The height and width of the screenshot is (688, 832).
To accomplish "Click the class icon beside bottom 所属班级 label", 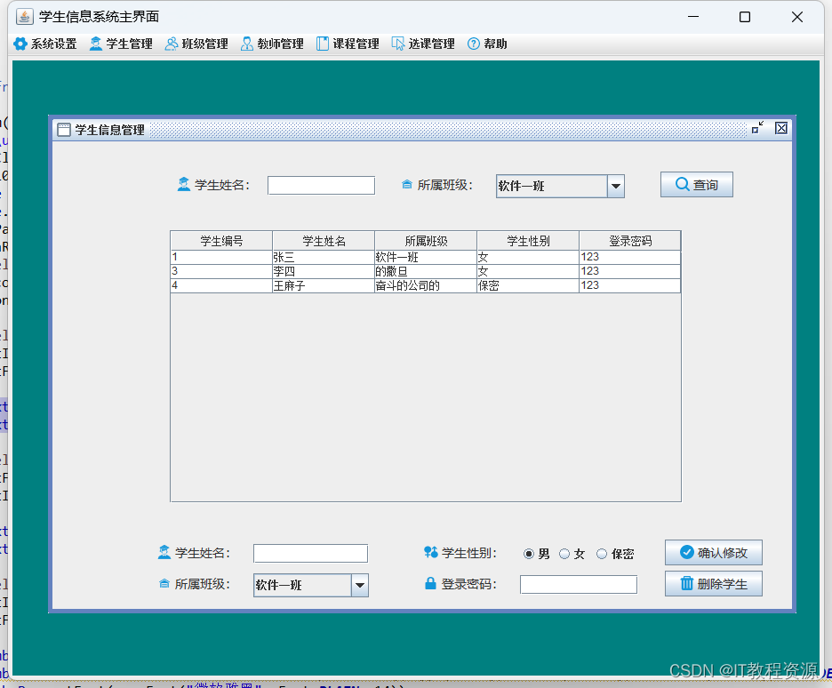I will click(x=164, y=584).
